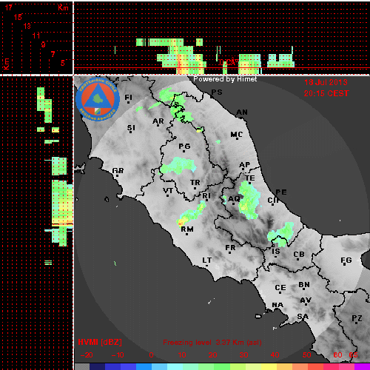Click the 50 value on dBZ scale
The image size is (370, 370).
tap(306, 355)
